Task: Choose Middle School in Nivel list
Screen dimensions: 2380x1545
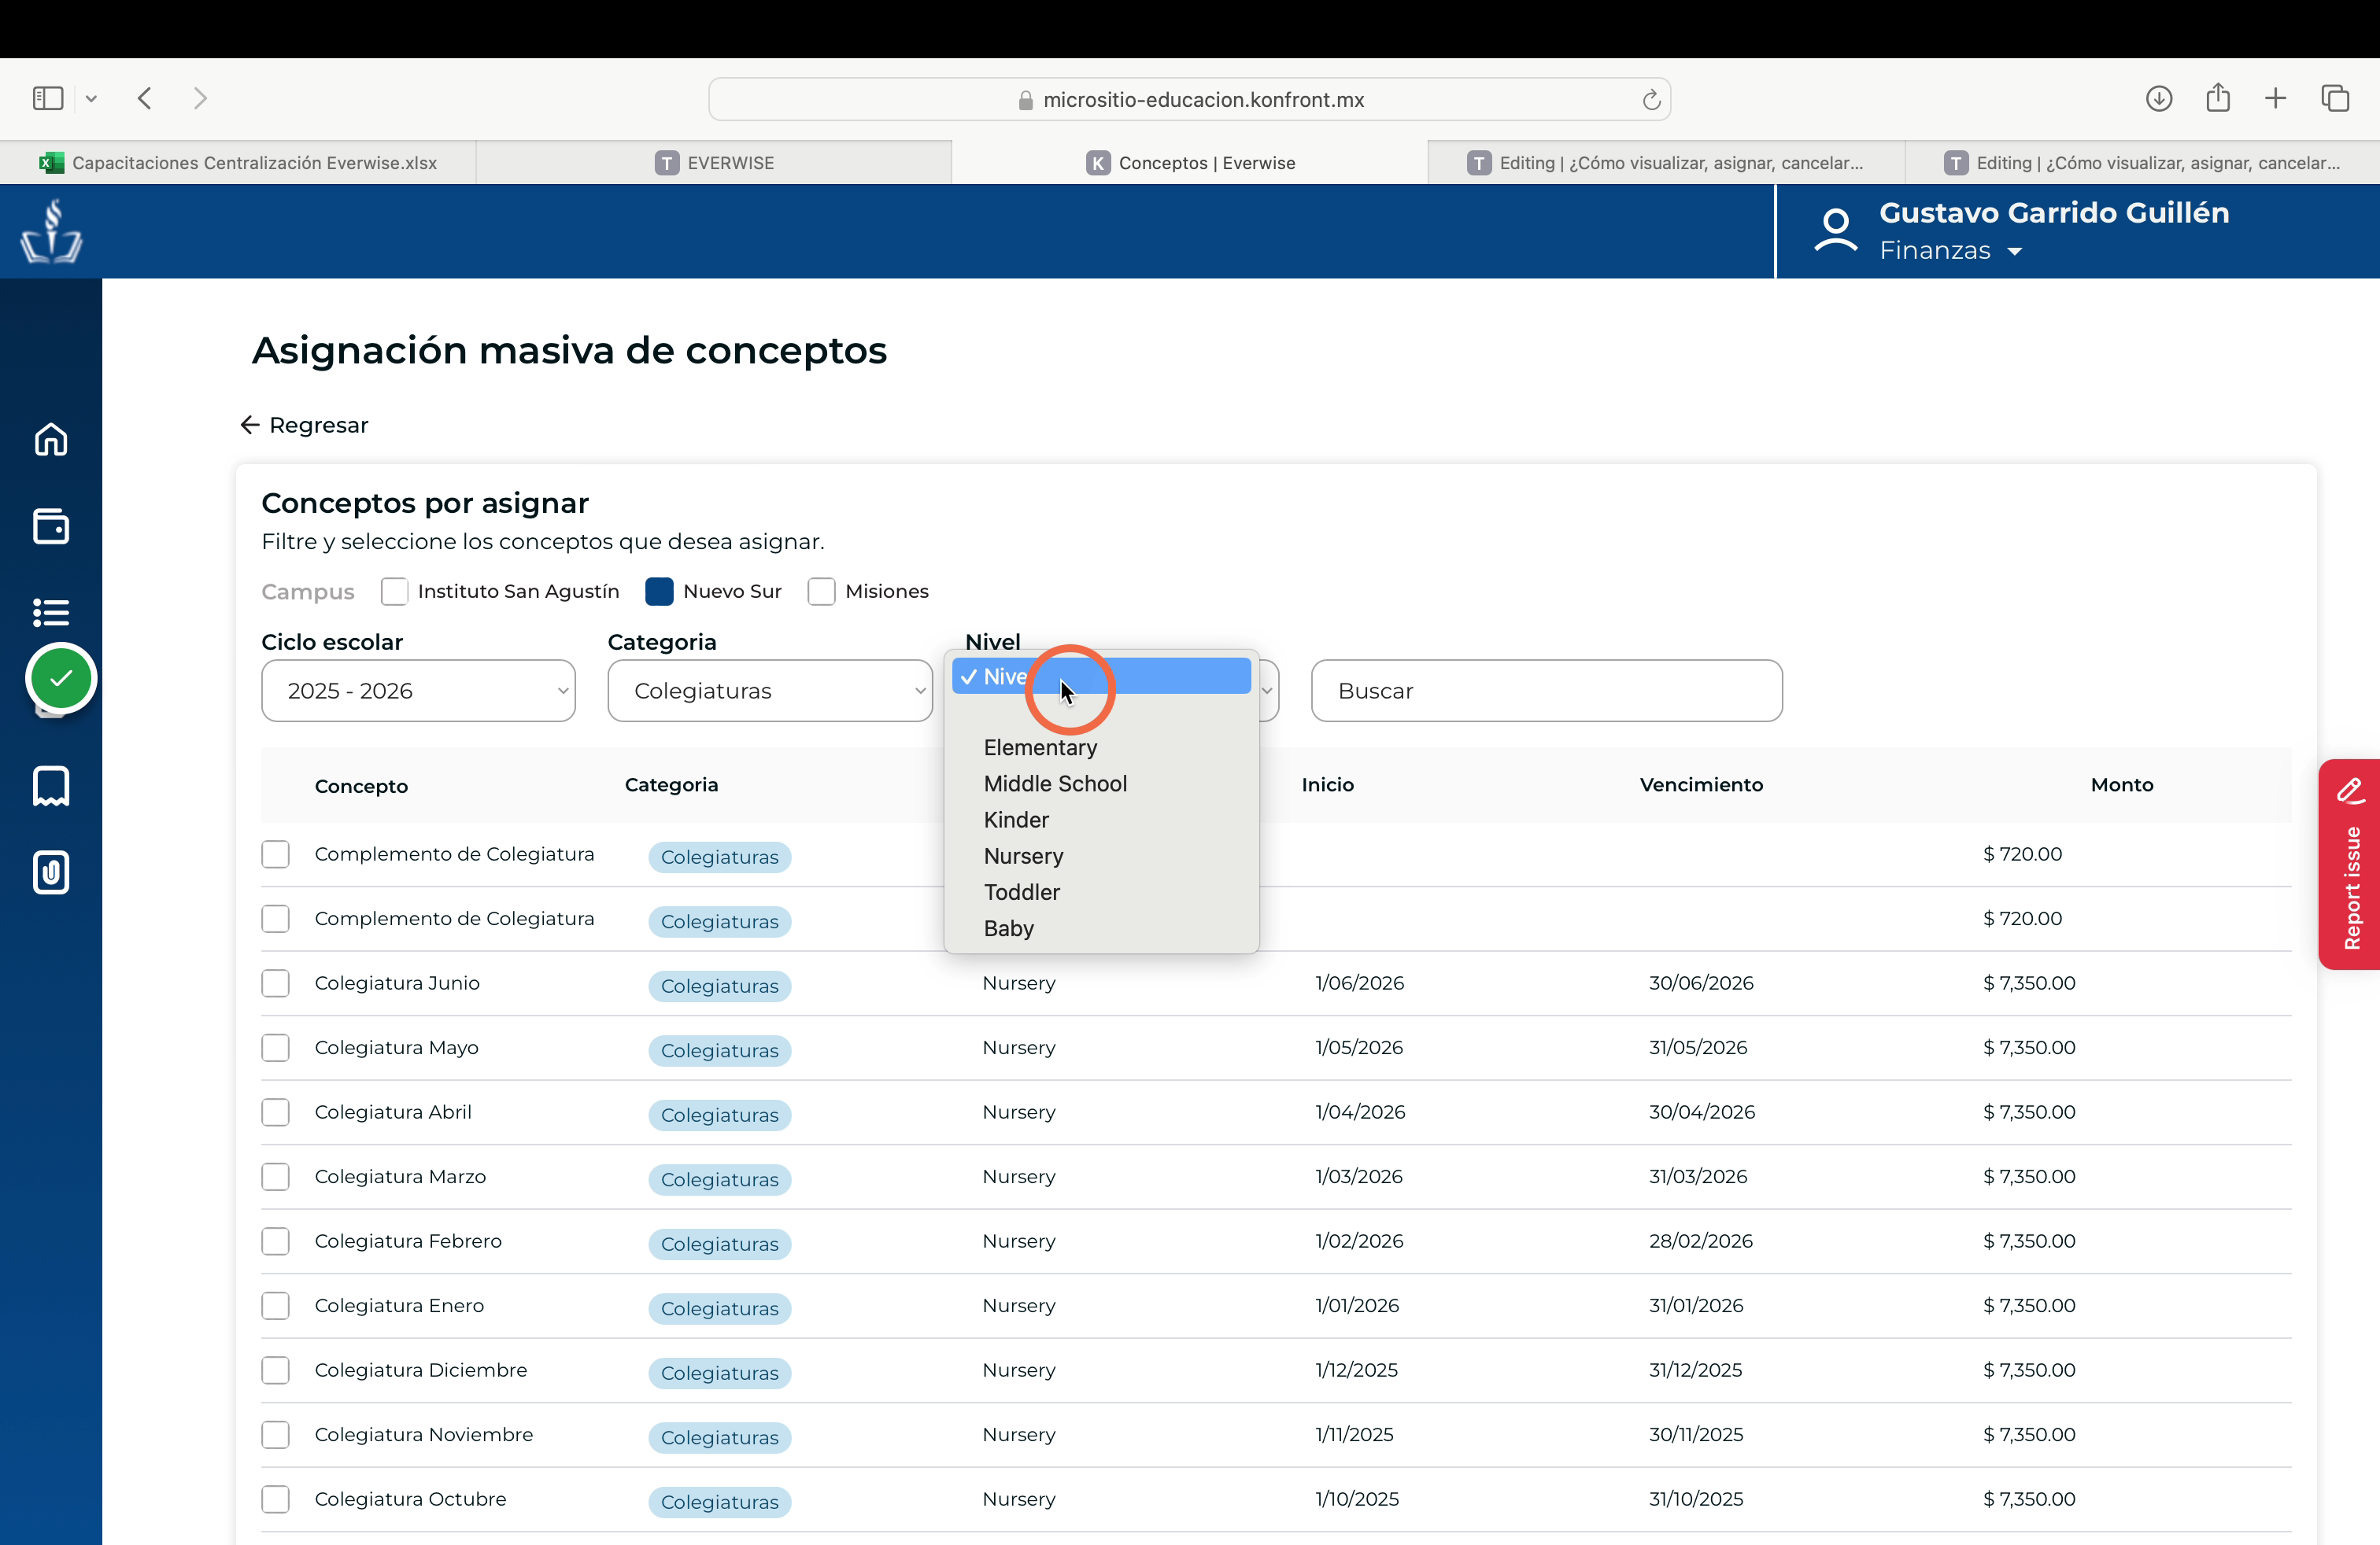Action: (1054, 784)
